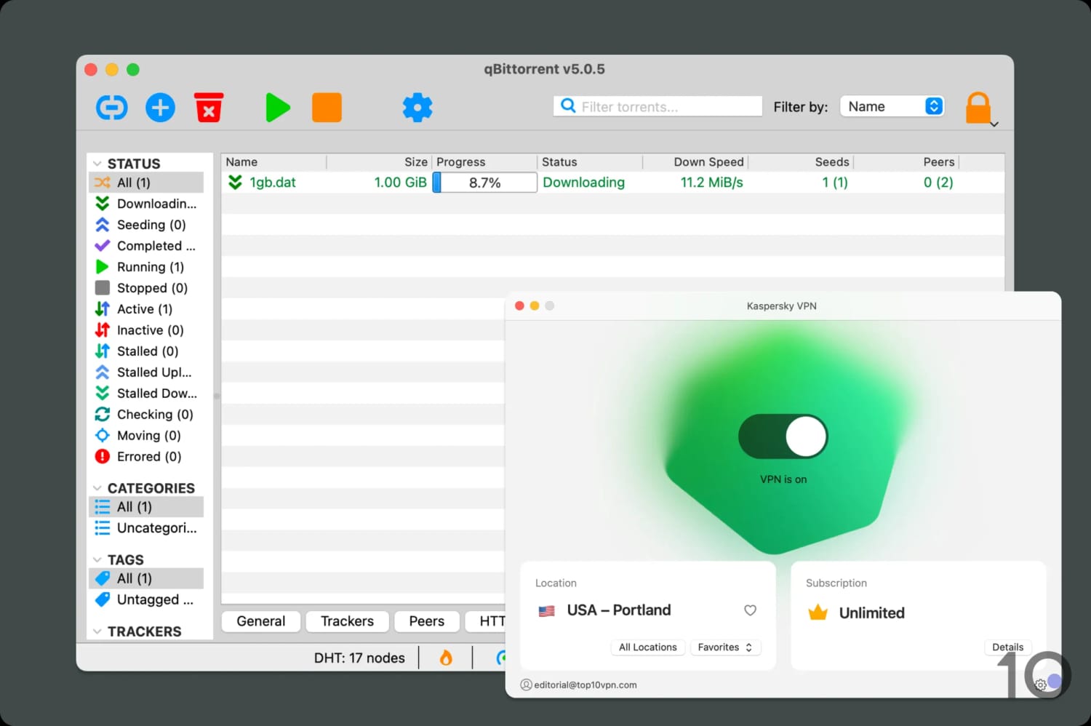Select the Uncategorized category
The height and width of the screenshot is (726, 1091).
coord(146,528)
